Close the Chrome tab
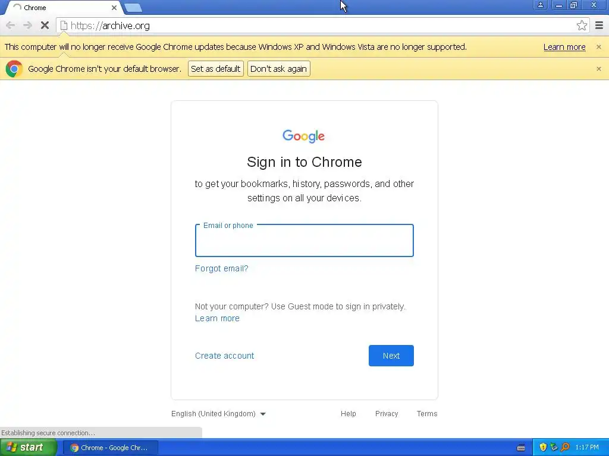This screenshot has height=456, width=609. click(x=114, y=8)
